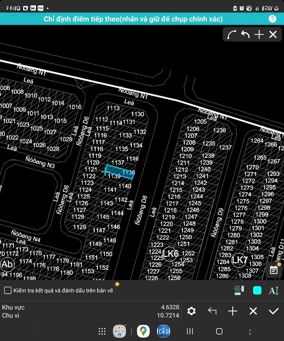Adjust text height with the A icon
The image size is (284, 341).
click(274, 290)
